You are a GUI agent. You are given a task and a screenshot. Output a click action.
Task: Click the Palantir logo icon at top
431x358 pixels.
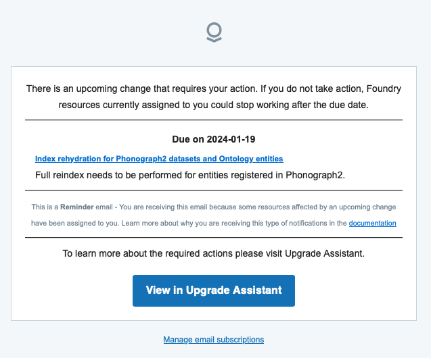[x=214, y=32]
